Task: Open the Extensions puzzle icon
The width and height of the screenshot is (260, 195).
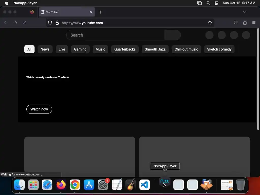Action: 245,23
